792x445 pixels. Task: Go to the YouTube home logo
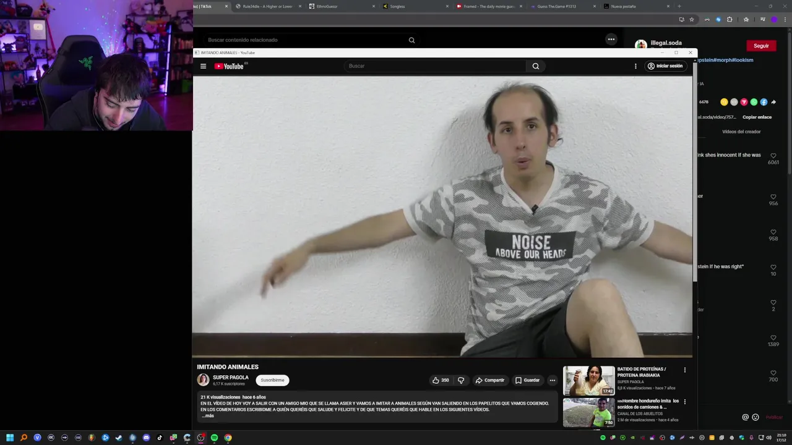tap(229, 66)
